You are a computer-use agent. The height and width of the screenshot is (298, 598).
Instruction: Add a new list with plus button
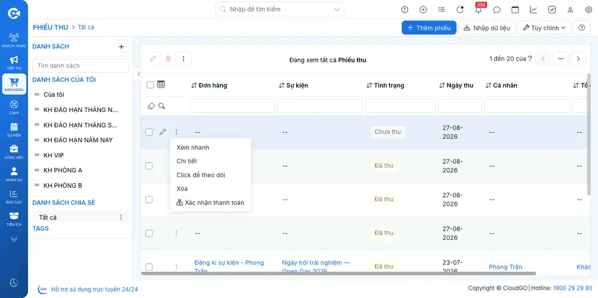pyautogui.click(x=121, y=47)
